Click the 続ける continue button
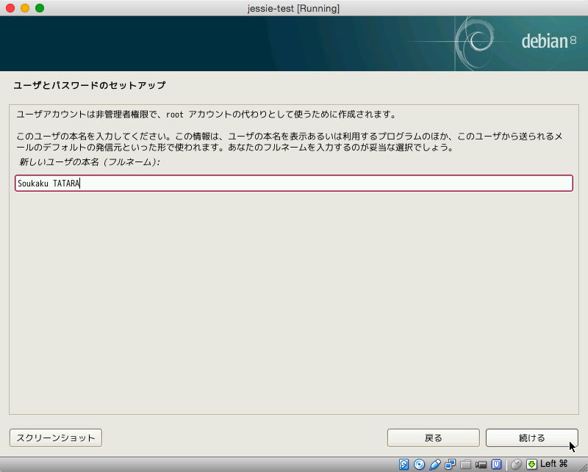 coord(531,438)
